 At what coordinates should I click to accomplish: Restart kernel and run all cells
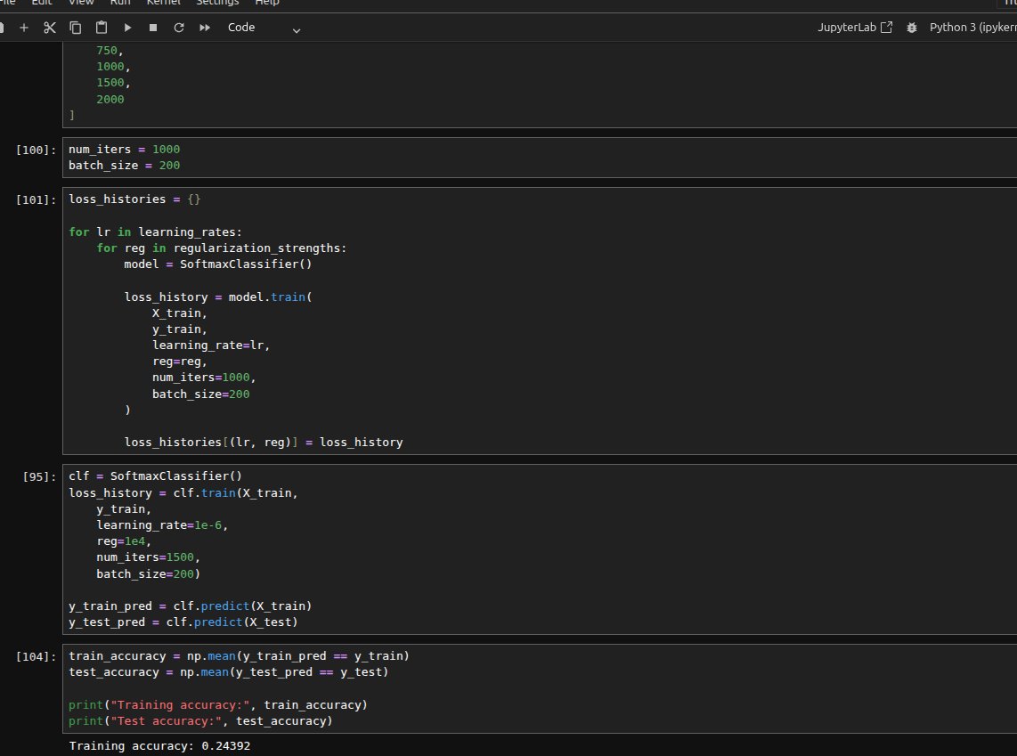click(205, 28)
